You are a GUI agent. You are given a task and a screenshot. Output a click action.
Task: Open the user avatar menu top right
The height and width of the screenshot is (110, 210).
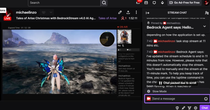207,3
